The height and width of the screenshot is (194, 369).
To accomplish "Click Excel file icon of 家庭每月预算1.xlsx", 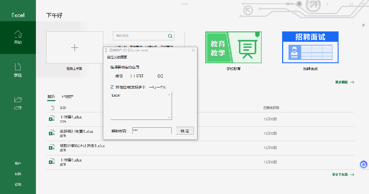I will pos(52,133).
